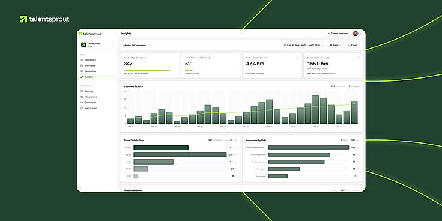Open Help Center in the sidebar

click(x=97, y=108)
